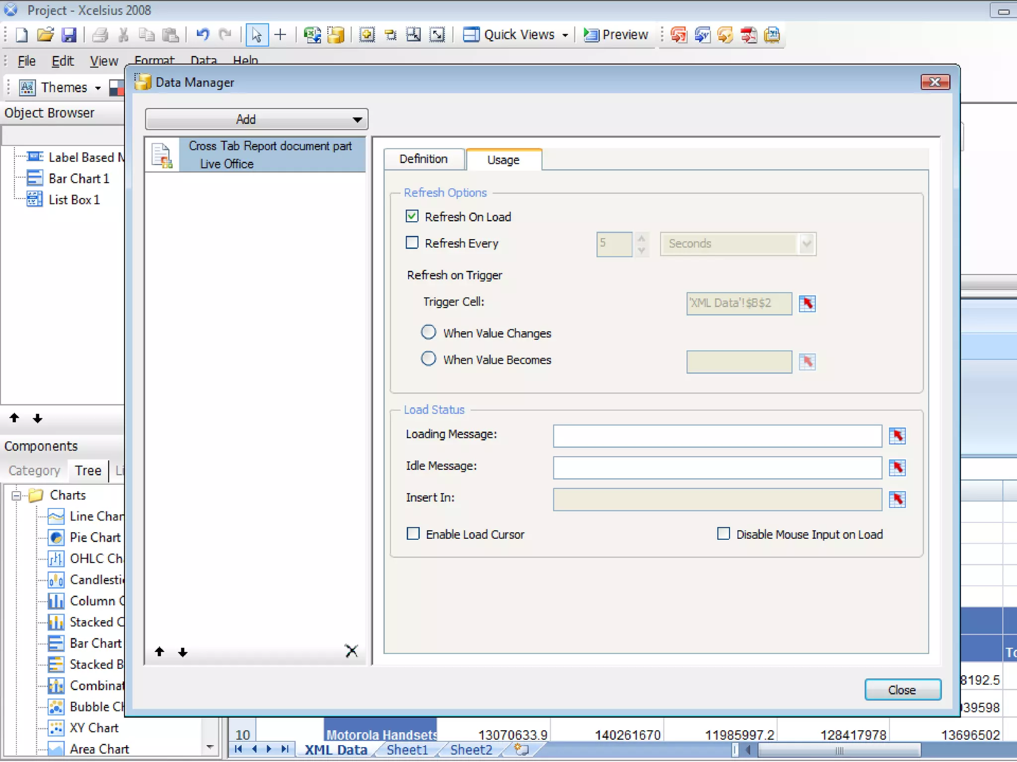
Task: Choose the Selection pointer tool
Action: (257, 35)
